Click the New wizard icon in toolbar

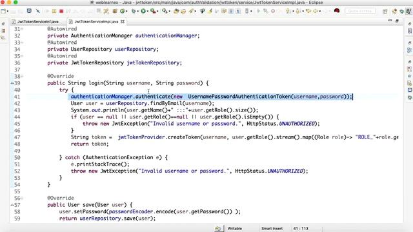pyautogui.click(x=3, y=11)
